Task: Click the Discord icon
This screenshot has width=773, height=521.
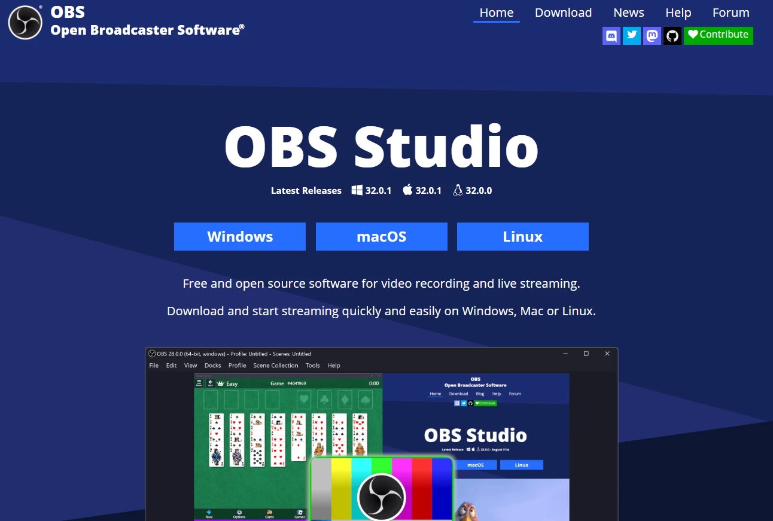Action: (611, 35)
